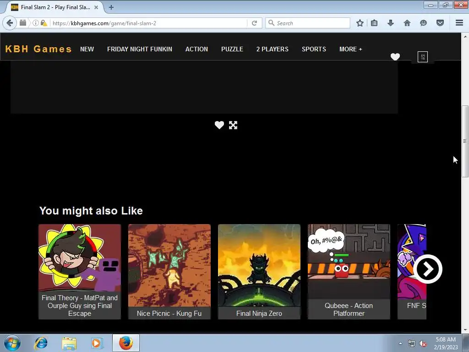This screenshot has width=469, height=352.
Task: Click the Qubeee - Action Platformer title
Action: click(349, 309)
